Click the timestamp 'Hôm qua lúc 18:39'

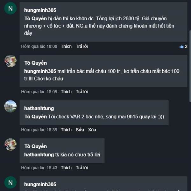point(39,130)
